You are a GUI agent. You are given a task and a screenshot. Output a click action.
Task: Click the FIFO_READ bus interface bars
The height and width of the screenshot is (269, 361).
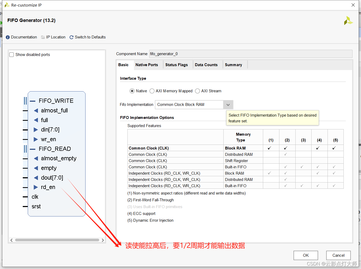pos(25,149)
